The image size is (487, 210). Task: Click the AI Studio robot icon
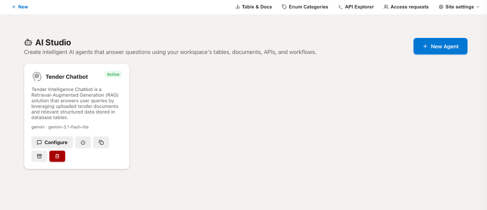pyautogui.click(x=28, y=43)
